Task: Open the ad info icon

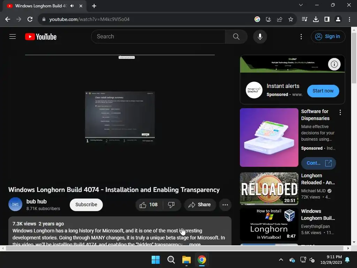Action: (334, 64)
